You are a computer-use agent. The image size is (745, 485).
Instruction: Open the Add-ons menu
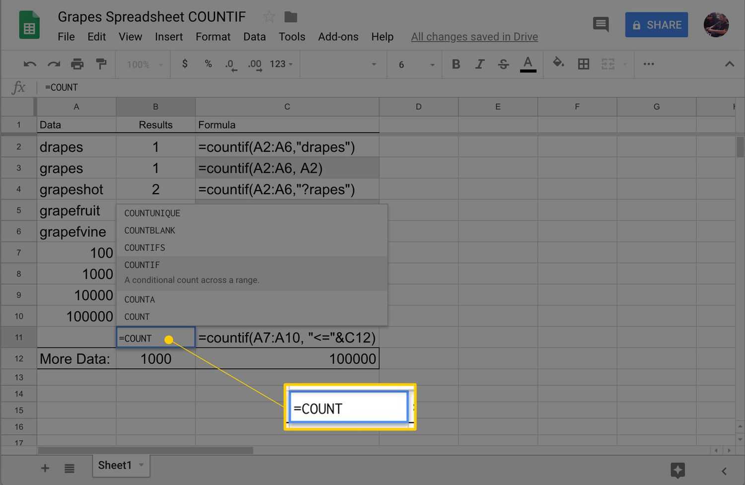(x=338, y=37)
